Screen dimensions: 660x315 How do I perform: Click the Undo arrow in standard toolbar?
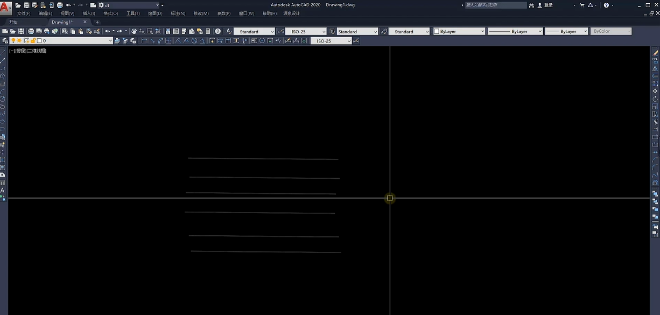pos(108,31)
